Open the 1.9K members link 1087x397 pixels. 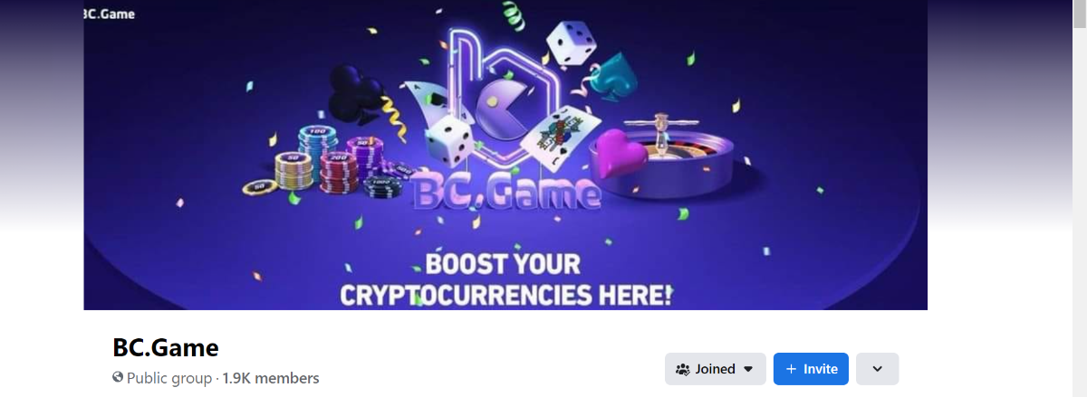pyautogui.click(x=271, y=378)
